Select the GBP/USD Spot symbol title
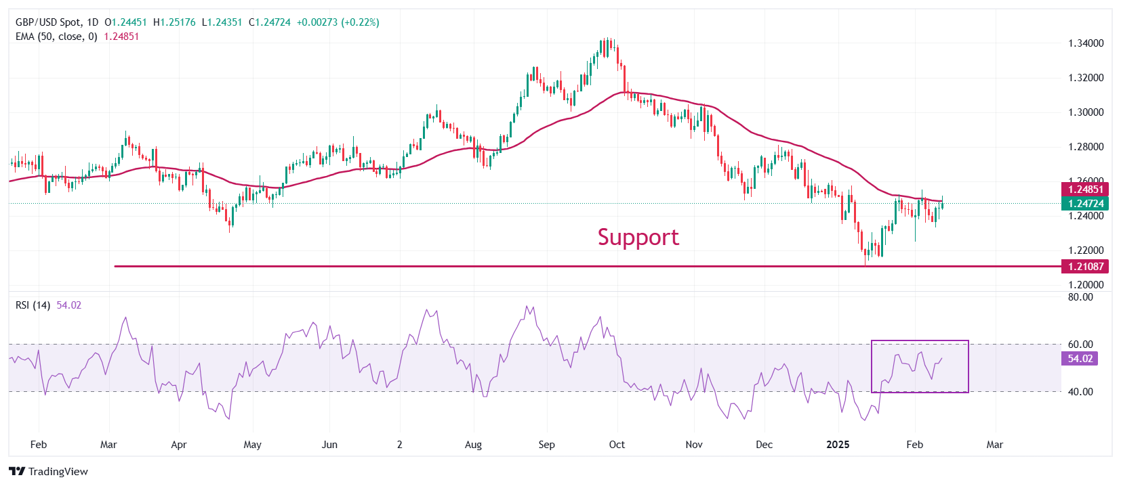Viewport: 1121px width, 486px height. coord(57,22)
